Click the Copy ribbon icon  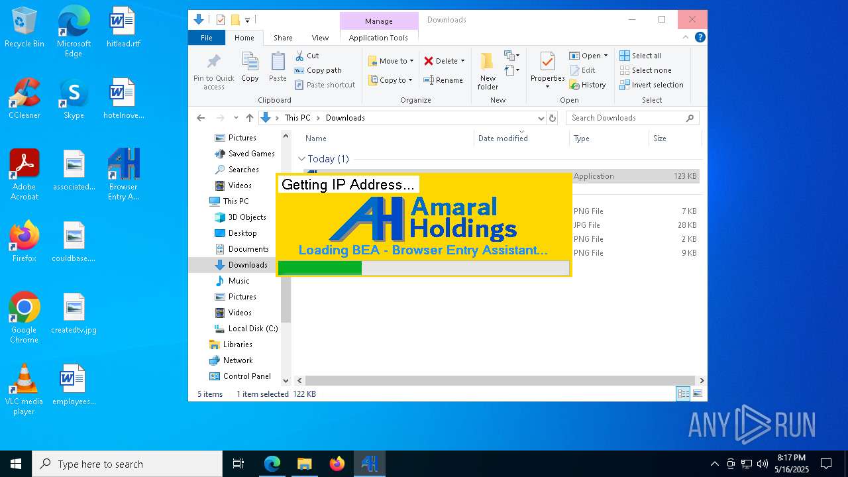click(250, 68)
